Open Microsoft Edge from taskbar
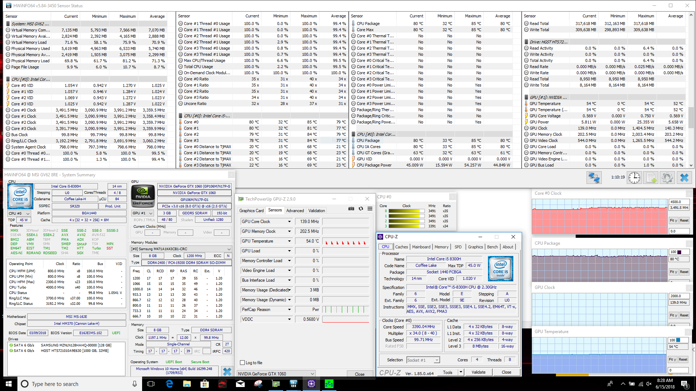The image size is (696, 391). [x=169, y=384]
